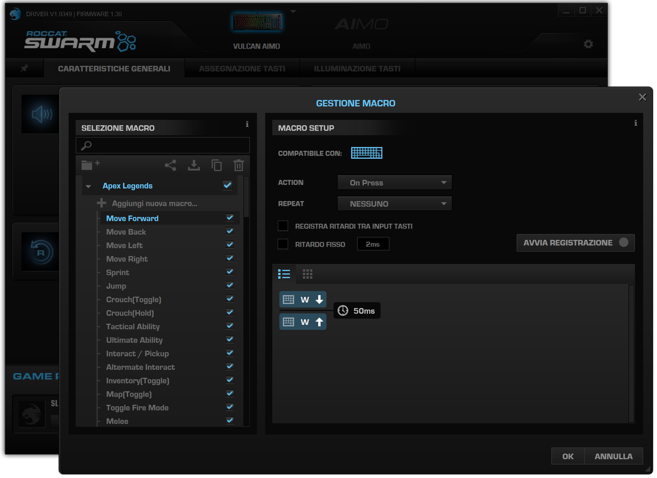Click the macro search field
The height and width of the screenshot is (478, 657).
[x=163, y=145]
